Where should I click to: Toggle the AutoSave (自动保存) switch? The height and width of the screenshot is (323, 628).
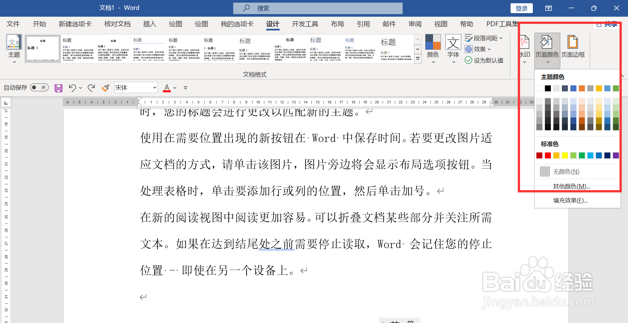tap(39, 87)
